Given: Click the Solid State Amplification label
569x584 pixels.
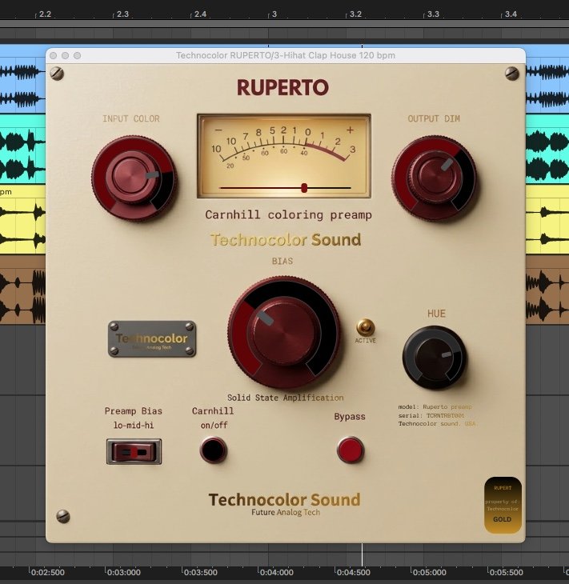Looking at the screenshot, I should [286, 398].
